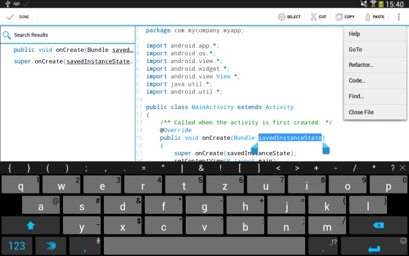Open search result 'super.onCreate(savedInstanceState...'
Viewport: 409px width, 256px height.
[x=73, y=62]
